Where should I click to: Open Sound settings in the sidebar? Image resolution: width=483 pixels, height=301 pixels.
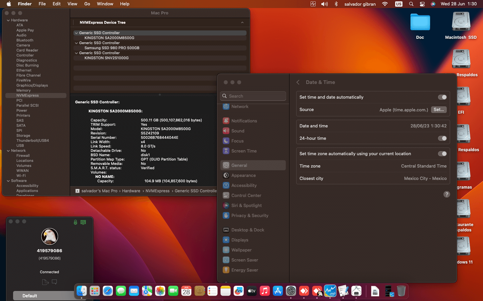(253, 131)
